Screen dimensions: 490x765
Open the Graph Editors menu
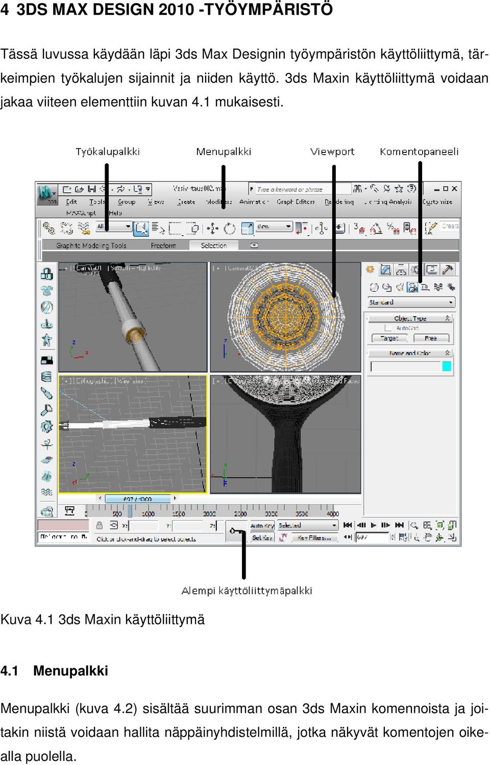[x=296, y=202]
